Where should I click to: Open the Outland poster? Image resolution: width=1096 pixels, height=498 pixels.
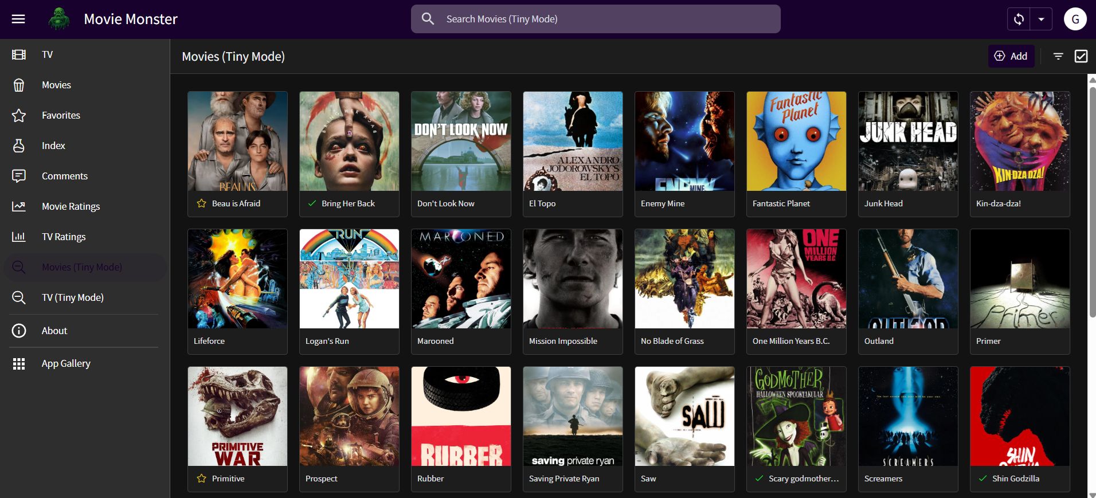tap(908, 279)
